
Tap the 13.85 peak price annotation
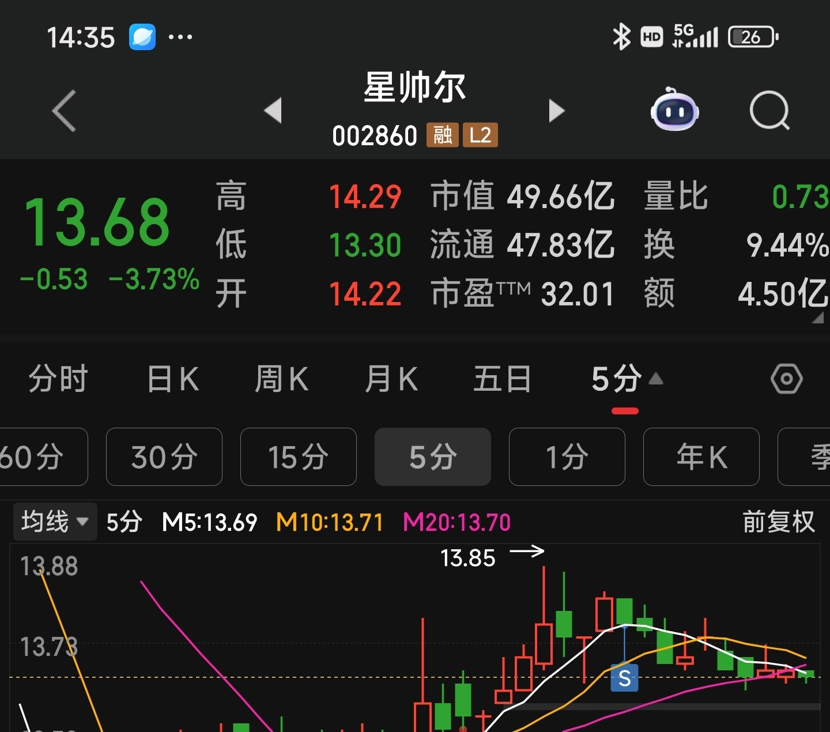pyautogui.click(x=467, y=558)
